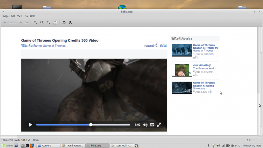Click the battery tray icon
This screenshot has width=263, height=148.
click(228, 146)
